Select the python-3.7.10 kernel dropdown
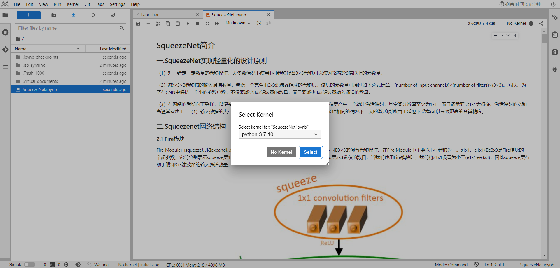 (x=279, y=134)
